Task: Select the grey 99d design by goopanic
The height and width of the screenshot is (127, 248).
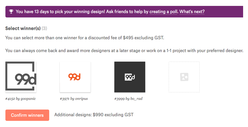Action: point(21,77)
